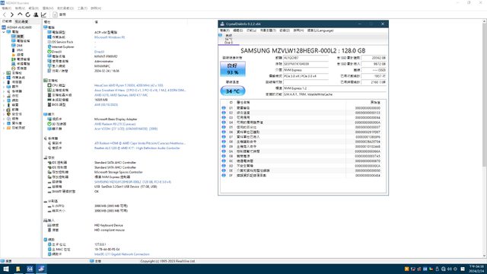Screen dimensions: 487x274
Task: Click the S.M.A.R.T., TRIM features field
Action: tap(335, 94)
